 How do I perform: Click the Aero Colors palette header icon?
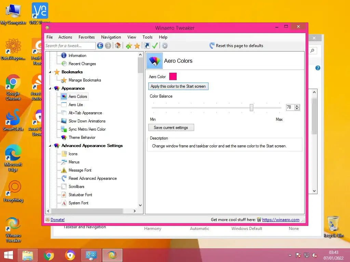point(154,61)
